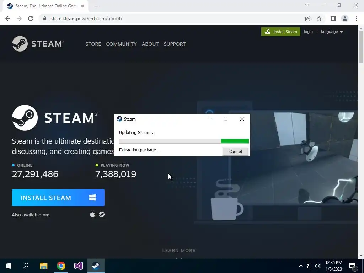Viewport: 364px width, 273px height.
Task: Minimize the Steam updater dialog
Action: pos(210,119)
